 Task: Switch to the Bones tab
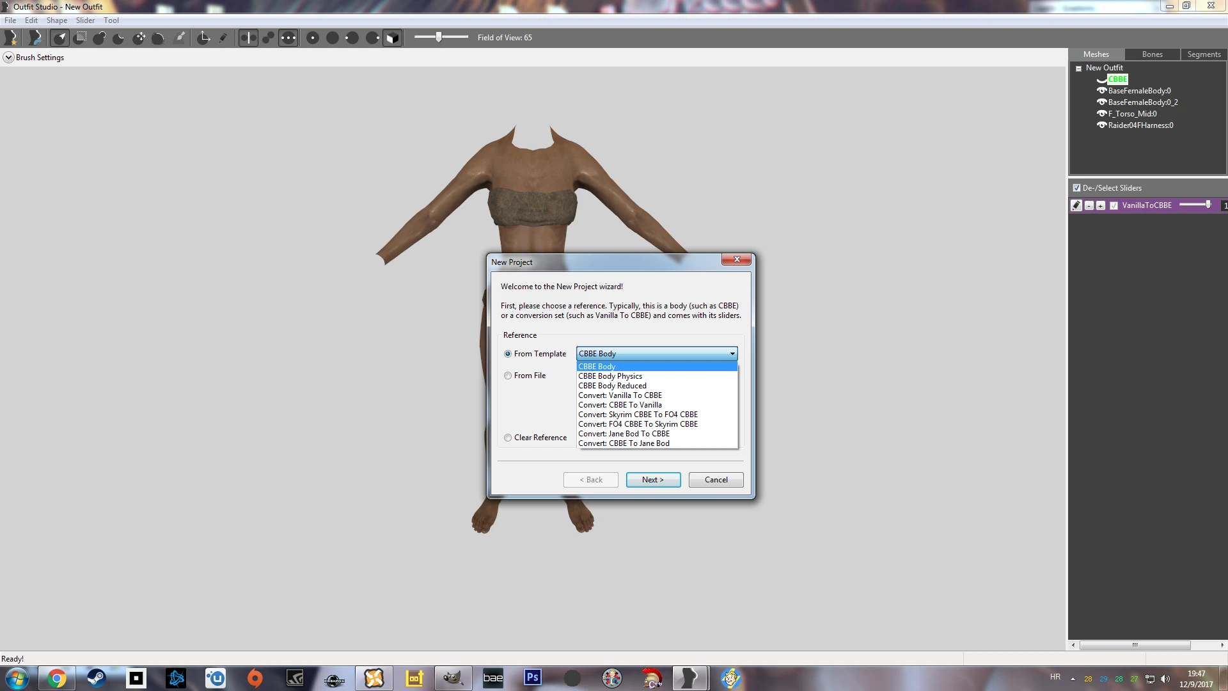pyautogui.click(x=1151, y=53)
